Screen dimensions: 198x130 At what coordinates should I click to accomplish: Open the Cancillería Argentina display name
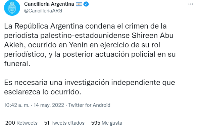click(49, 4)
